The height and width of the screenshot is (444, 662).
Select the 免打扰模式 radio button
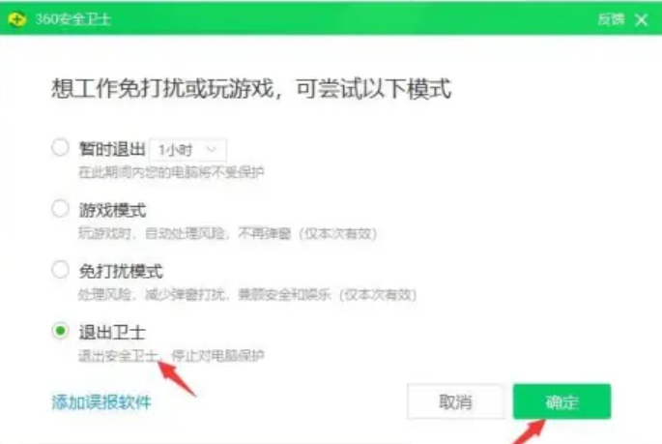point(60,270)
